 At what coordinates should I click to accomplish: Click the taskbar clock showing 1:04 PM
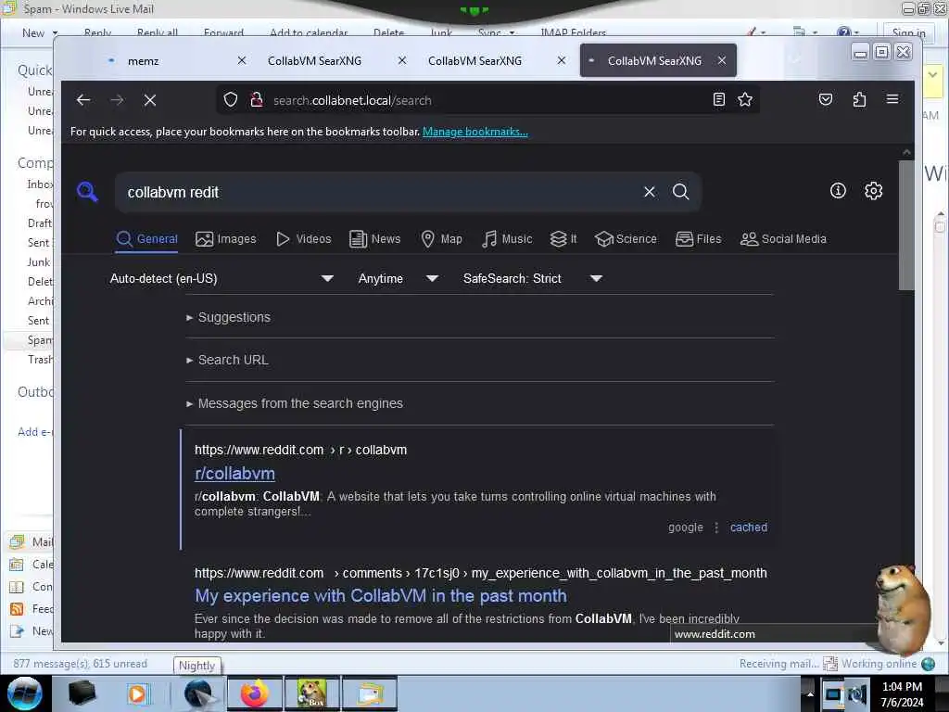(902, 693)
